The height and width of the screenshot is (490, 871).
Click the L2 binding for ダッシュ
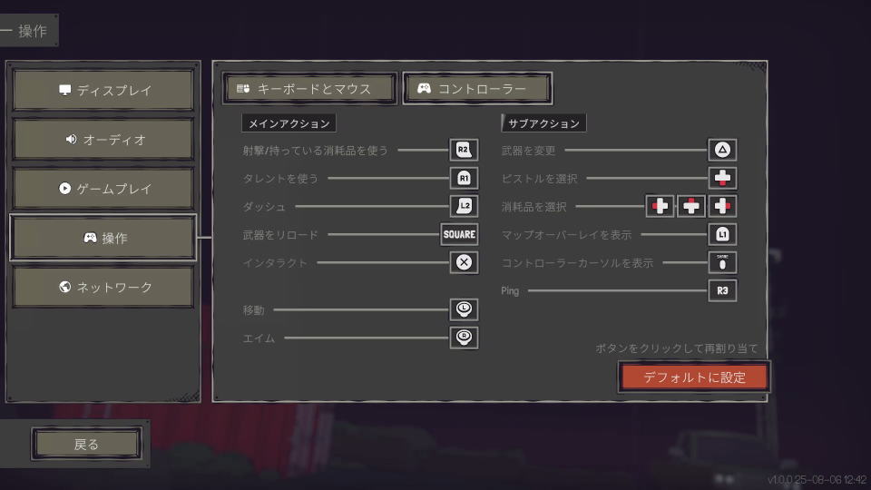[x=464, y=206]
